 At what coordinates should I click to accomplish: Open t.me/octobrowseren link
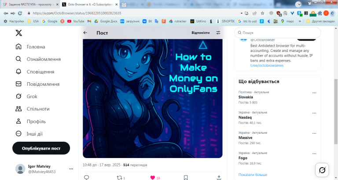pos(267,66)
